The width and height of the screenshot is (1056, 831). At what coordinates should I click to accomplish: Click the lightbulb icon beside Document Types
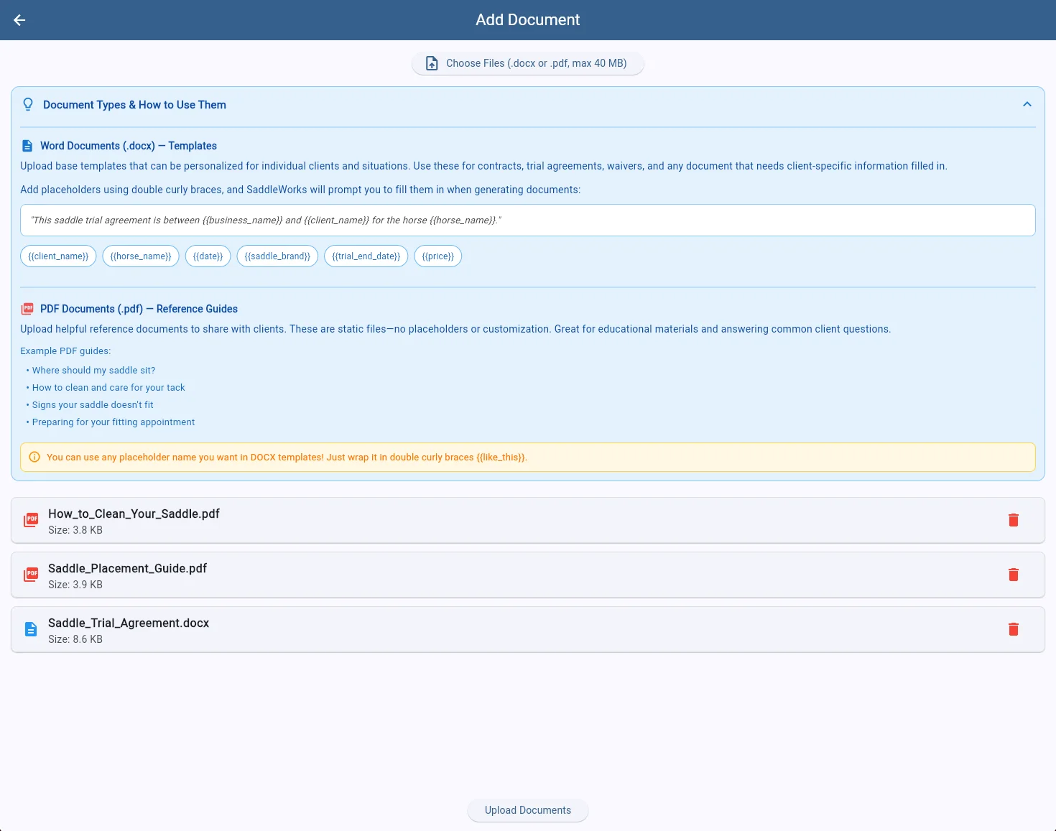27,104
